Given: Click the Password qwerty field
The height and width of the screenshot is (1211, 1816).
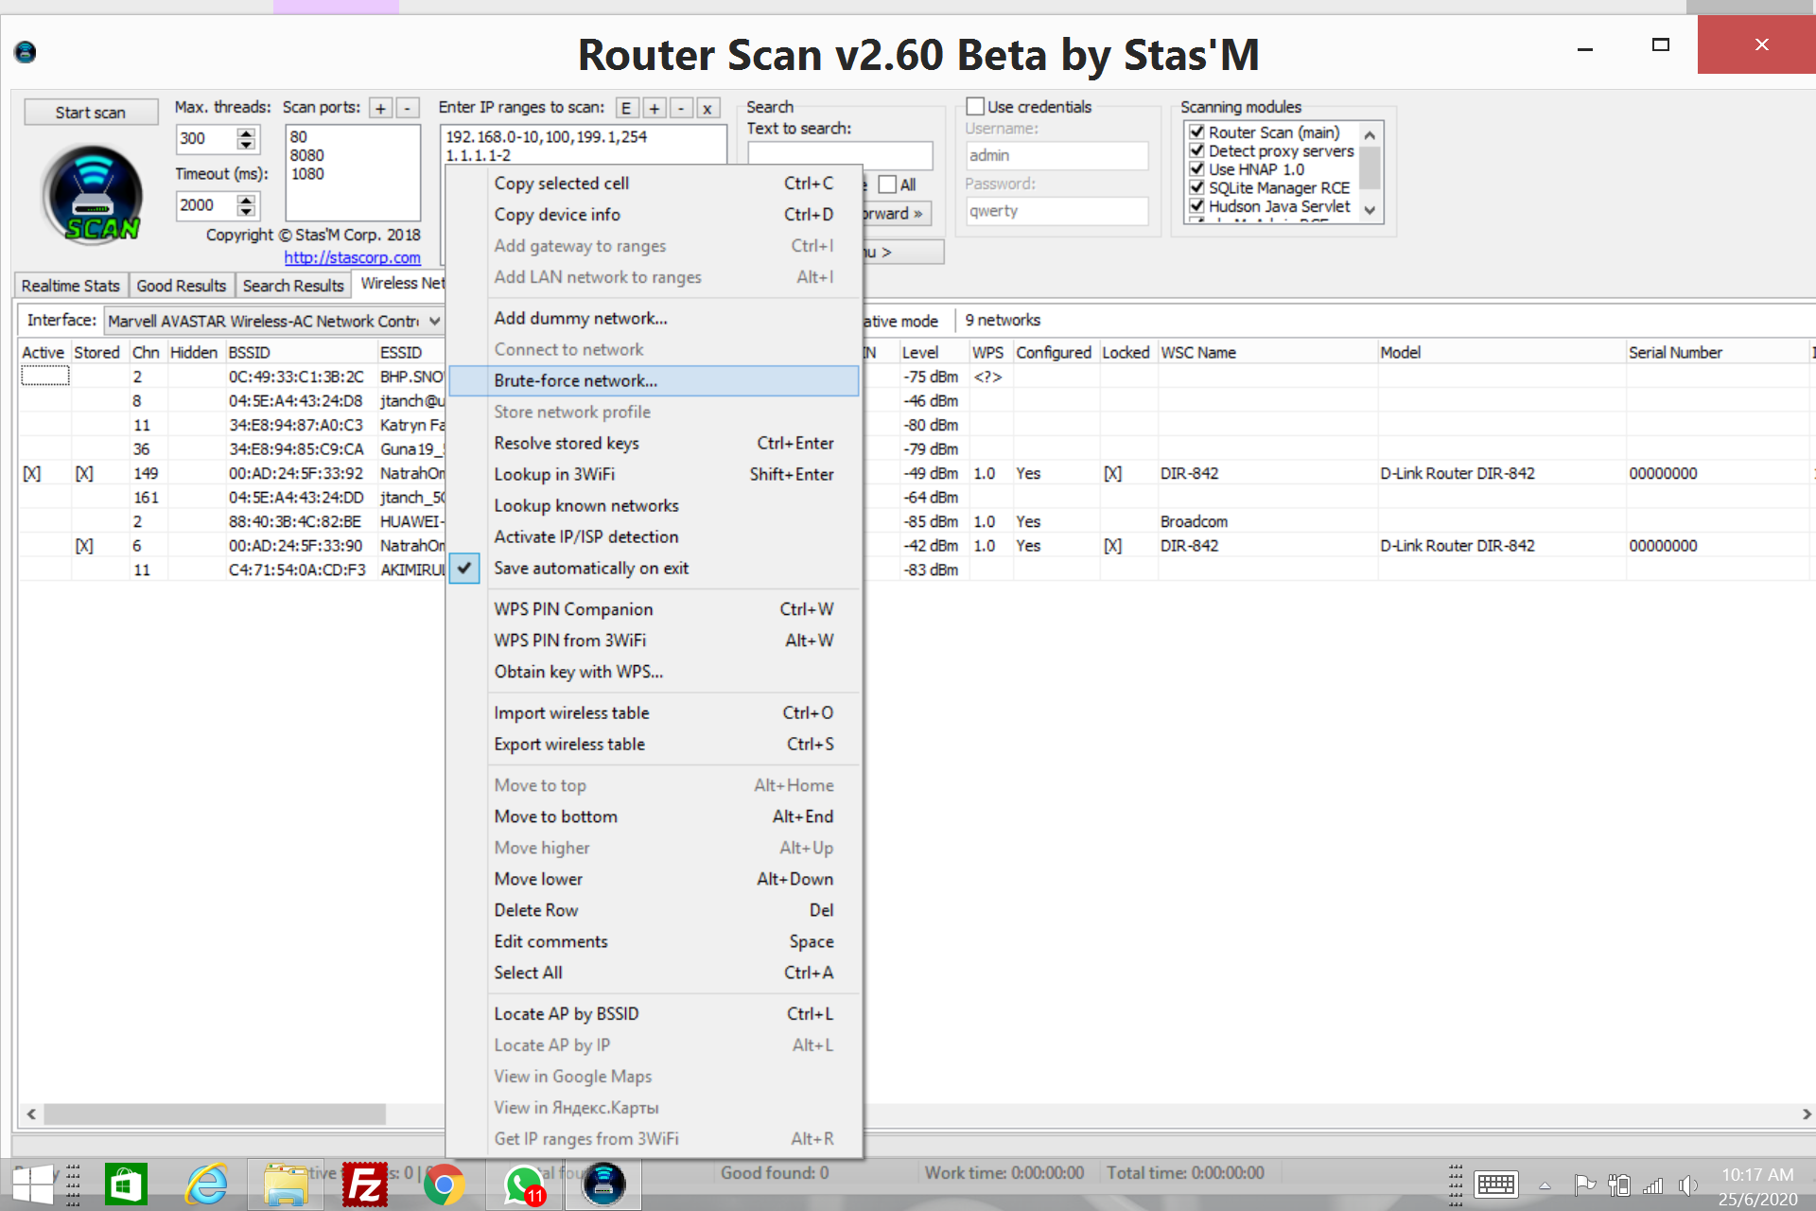Looking at the screenshot, I should 1056,211.
